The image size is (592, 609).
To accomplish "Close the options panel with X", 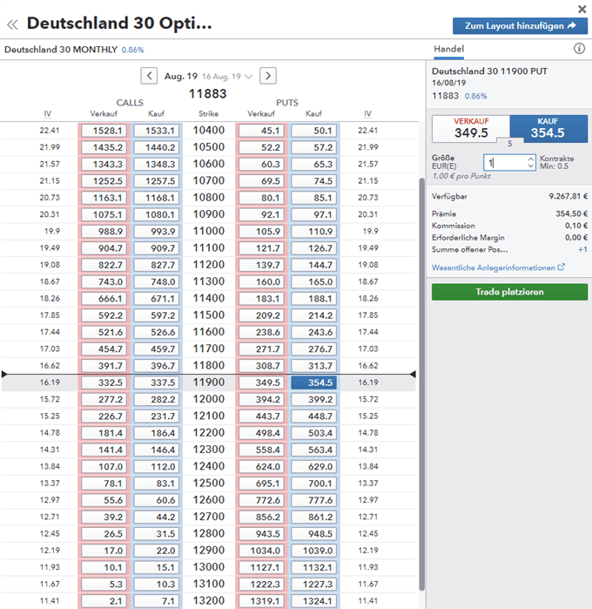I will pos(582,9).
